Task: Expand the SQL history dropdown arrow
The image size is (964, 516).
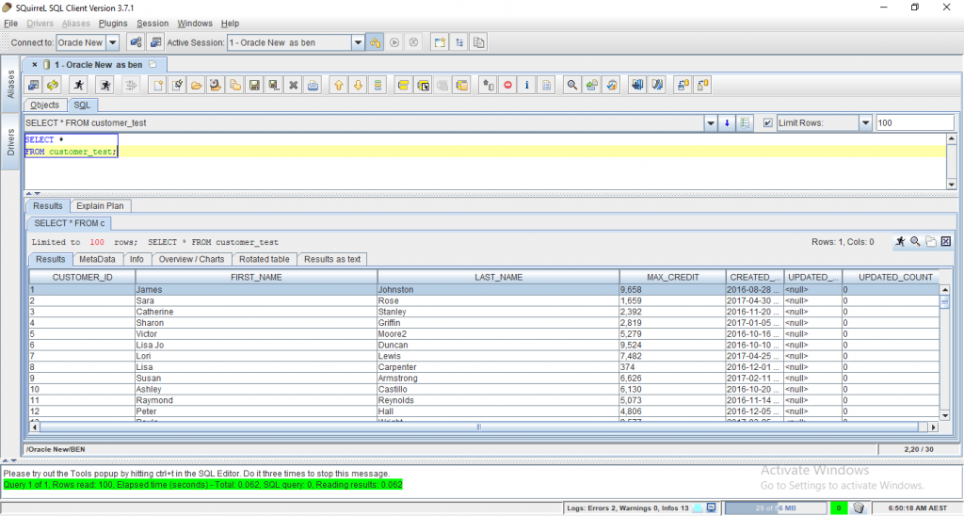Action: click(x=710, y=123)
